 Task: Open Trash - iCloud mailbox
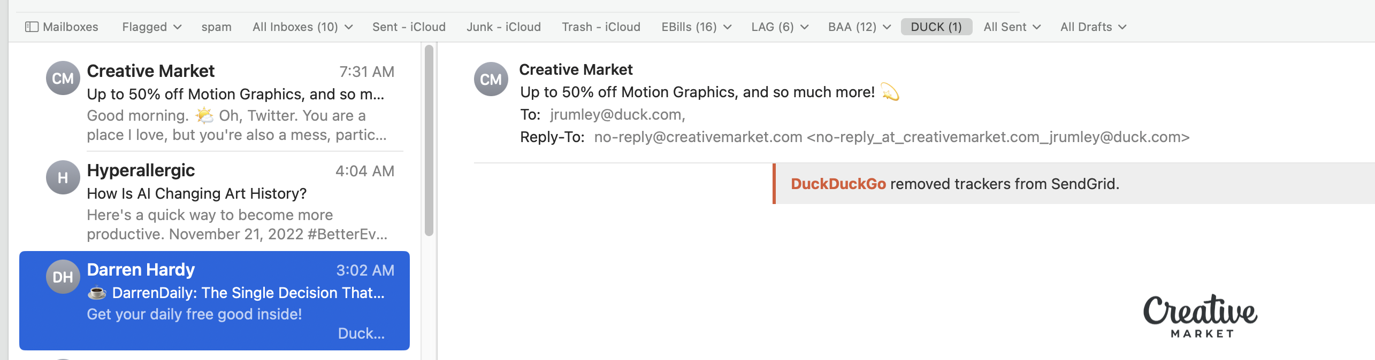601,27
